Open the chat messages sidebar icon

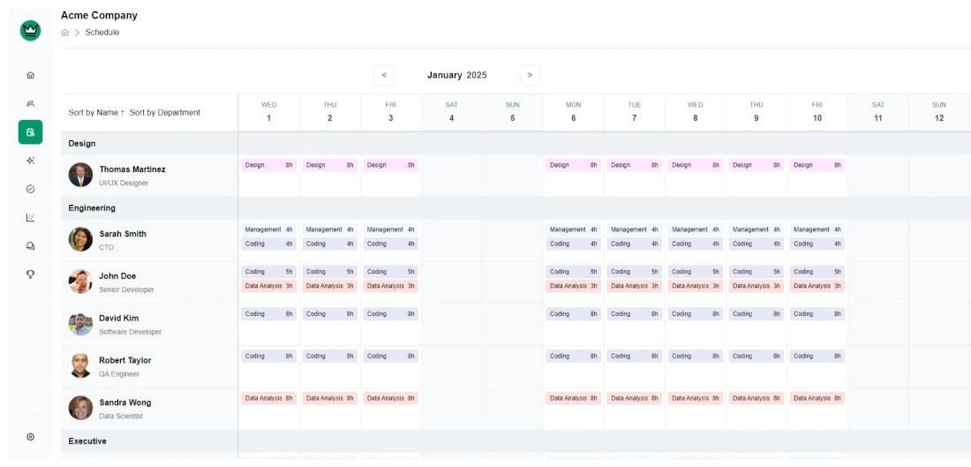pyautogui.click(x=30, y=246)
